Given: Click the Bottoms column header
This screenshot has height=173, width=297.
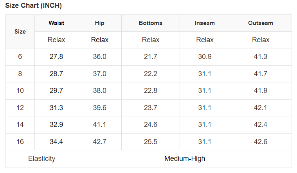Looking at the screenshot, I should [150, 23].
